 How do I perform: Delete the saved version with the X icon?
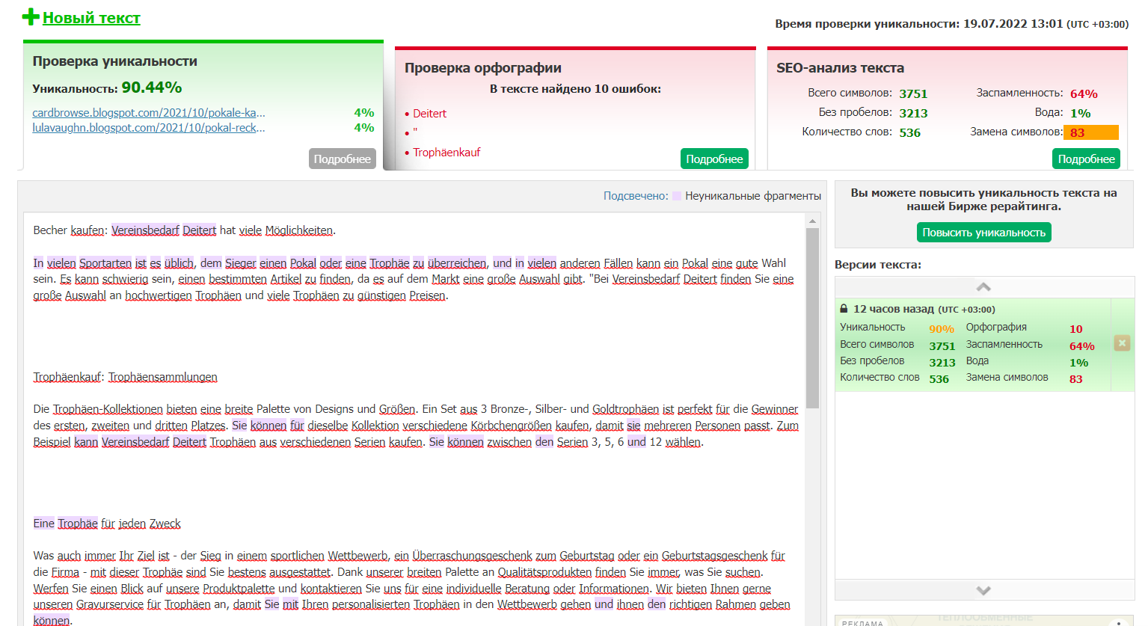click(1121, 343)
